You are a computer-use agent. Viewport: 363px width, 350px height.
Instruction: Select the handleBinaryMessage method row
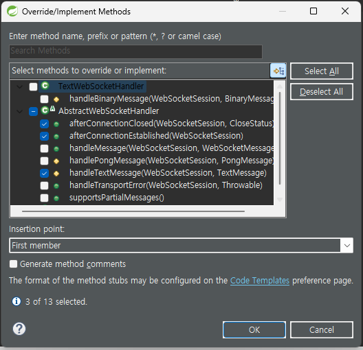(x=172, y=99)
